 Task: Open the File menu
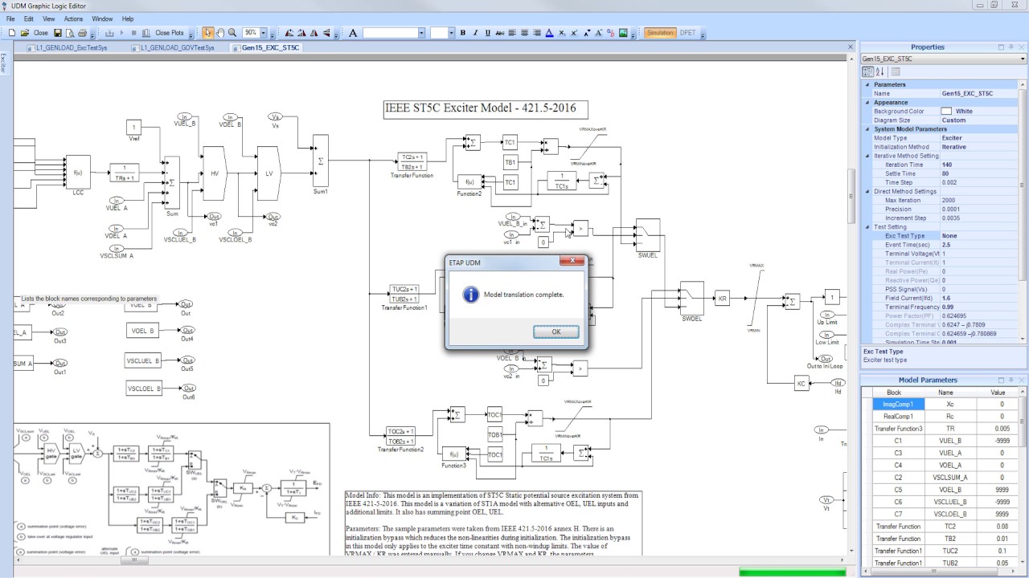(10, 18)
